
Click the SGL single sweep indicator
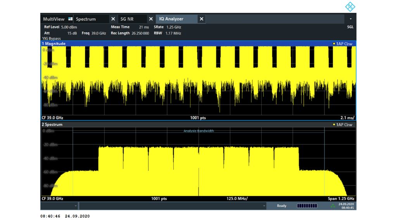[x=350, y=27]
